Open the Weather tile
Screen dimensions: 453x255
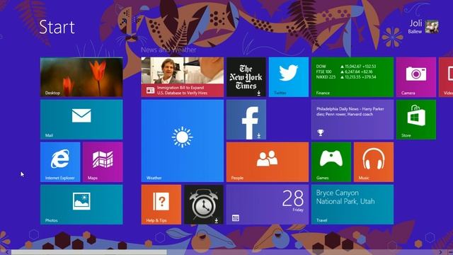tap(183, 141)
